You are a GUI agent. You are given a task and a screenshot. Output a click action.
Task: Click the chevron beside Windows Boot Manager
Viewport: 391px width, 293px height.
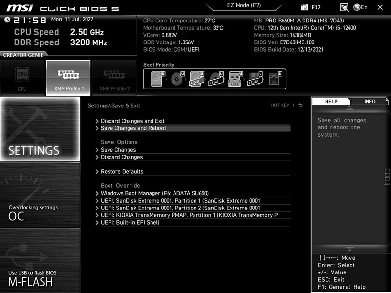pyautogui.click(x=97, y=193)
